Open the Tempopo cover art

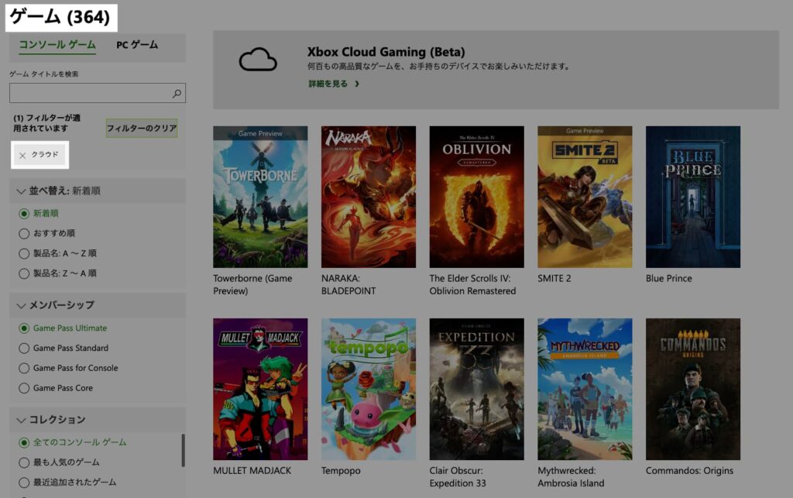point(369,390)
